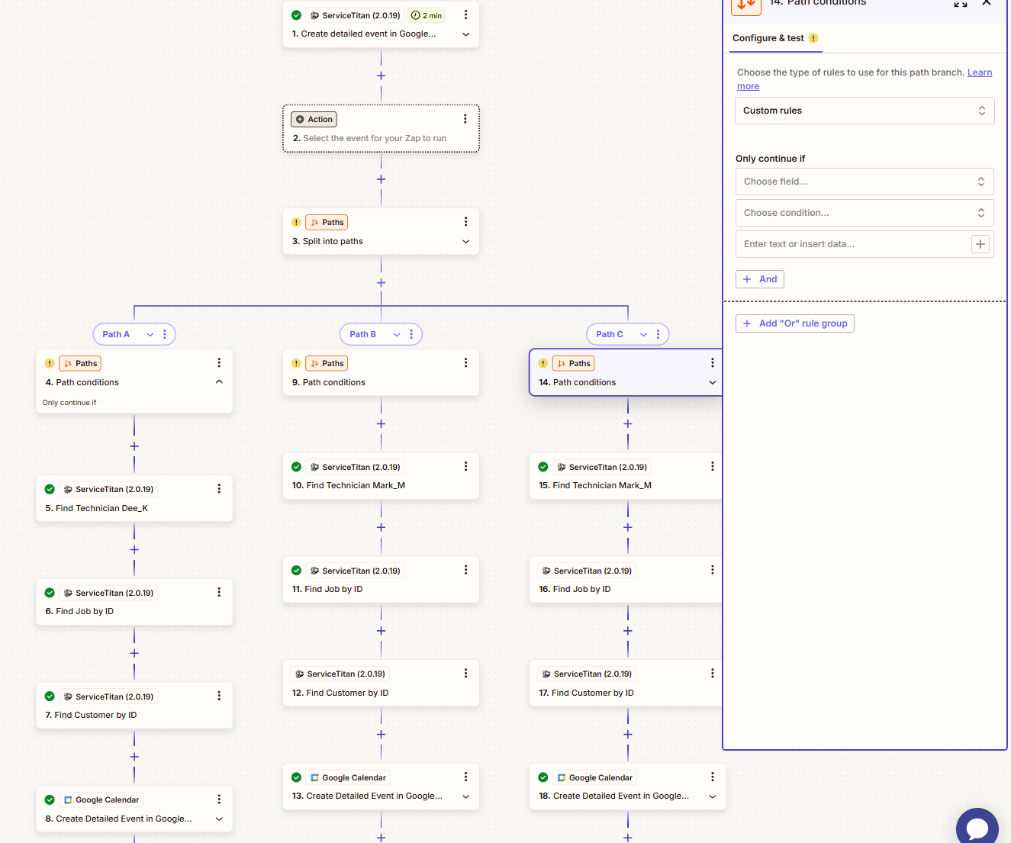Add a step below step 1 with plus icon
1011x843 pixels.
pos(381,76)
